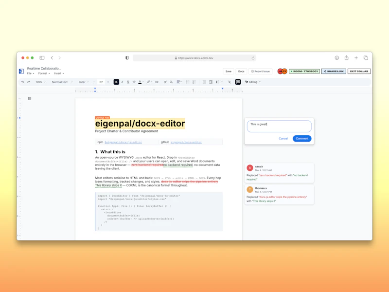Image resolution: width=389 pixels, height=292 pixels.
Task: Apply subscript formatting
Action: point(171,82)
